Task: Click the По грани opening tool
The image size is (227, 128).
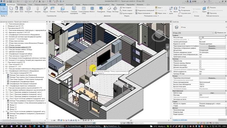Action: [171, 10]
